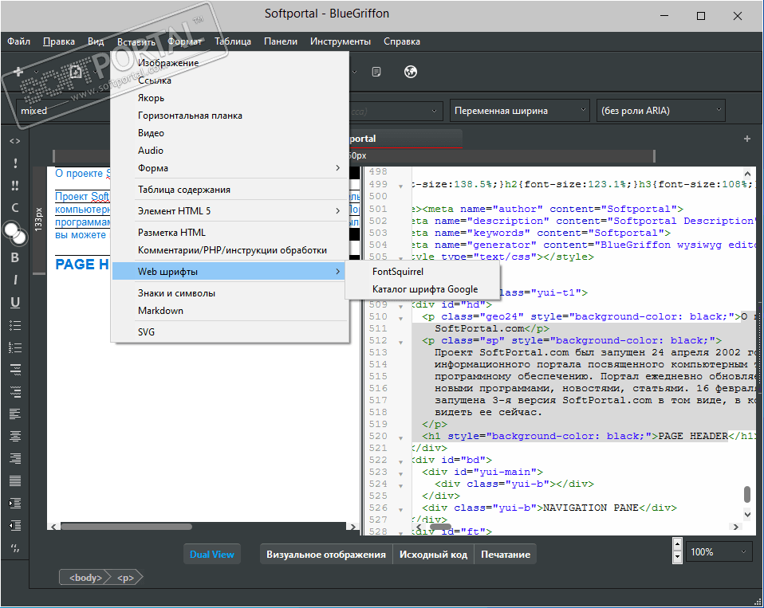
Task: Click the blockquote quotation marks icon
Action: (14, 548)
